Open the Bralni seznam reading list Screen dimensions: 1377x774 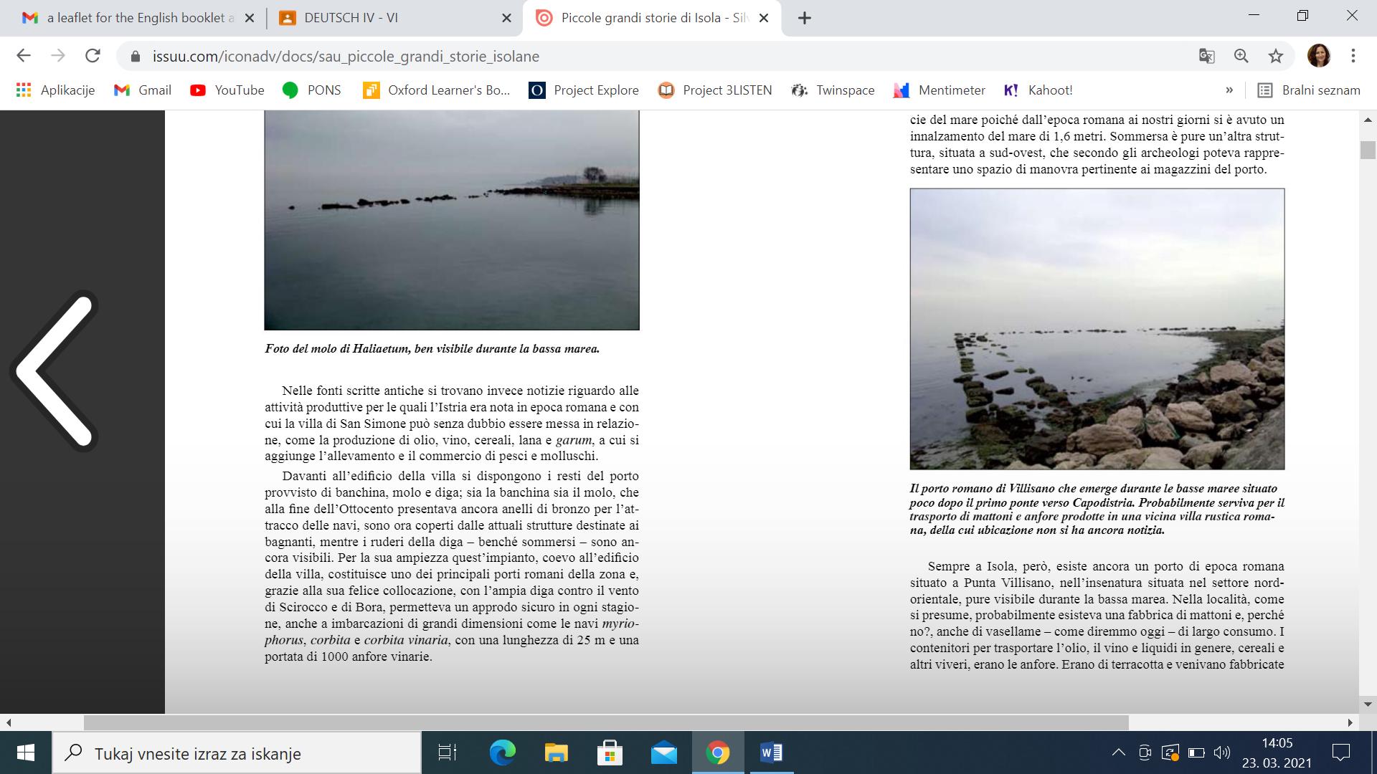click(x=1309, y=90)
